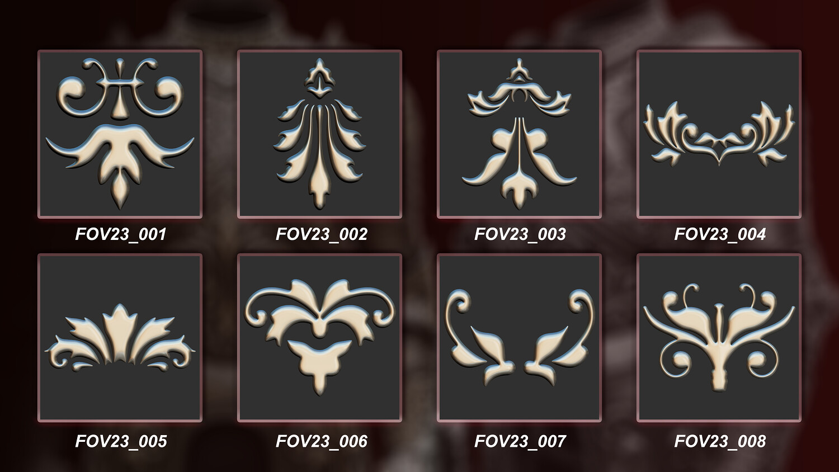Click the lower trefoil leaf in FOV23_006

click(319, 364)
